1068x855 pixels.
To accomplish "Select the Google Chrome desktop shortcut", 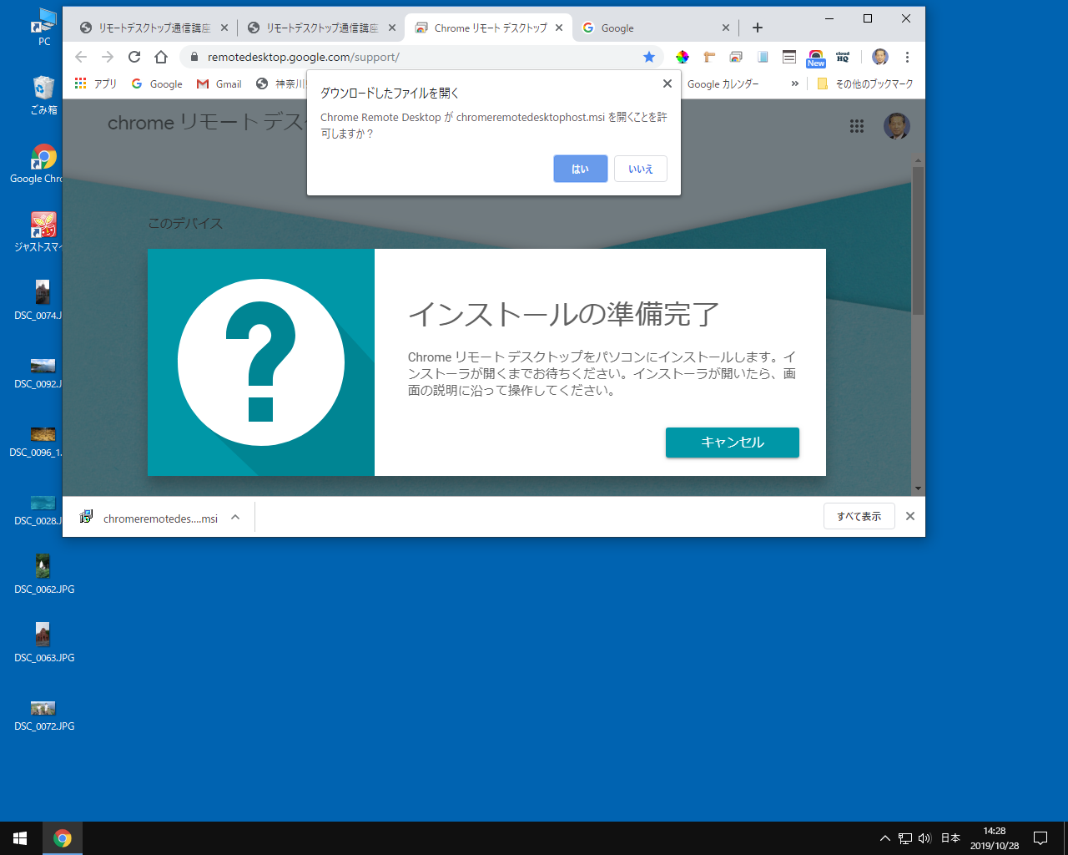I will pos(37,164).
